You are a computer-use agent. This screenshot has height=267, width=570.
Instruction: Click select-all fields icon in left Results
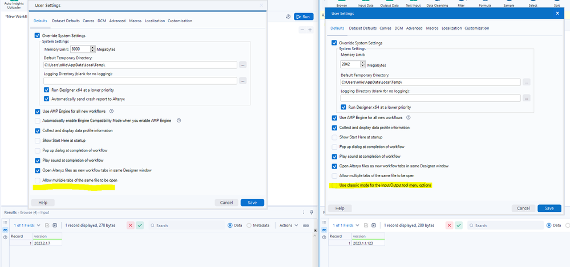click(x=47, y=225)
